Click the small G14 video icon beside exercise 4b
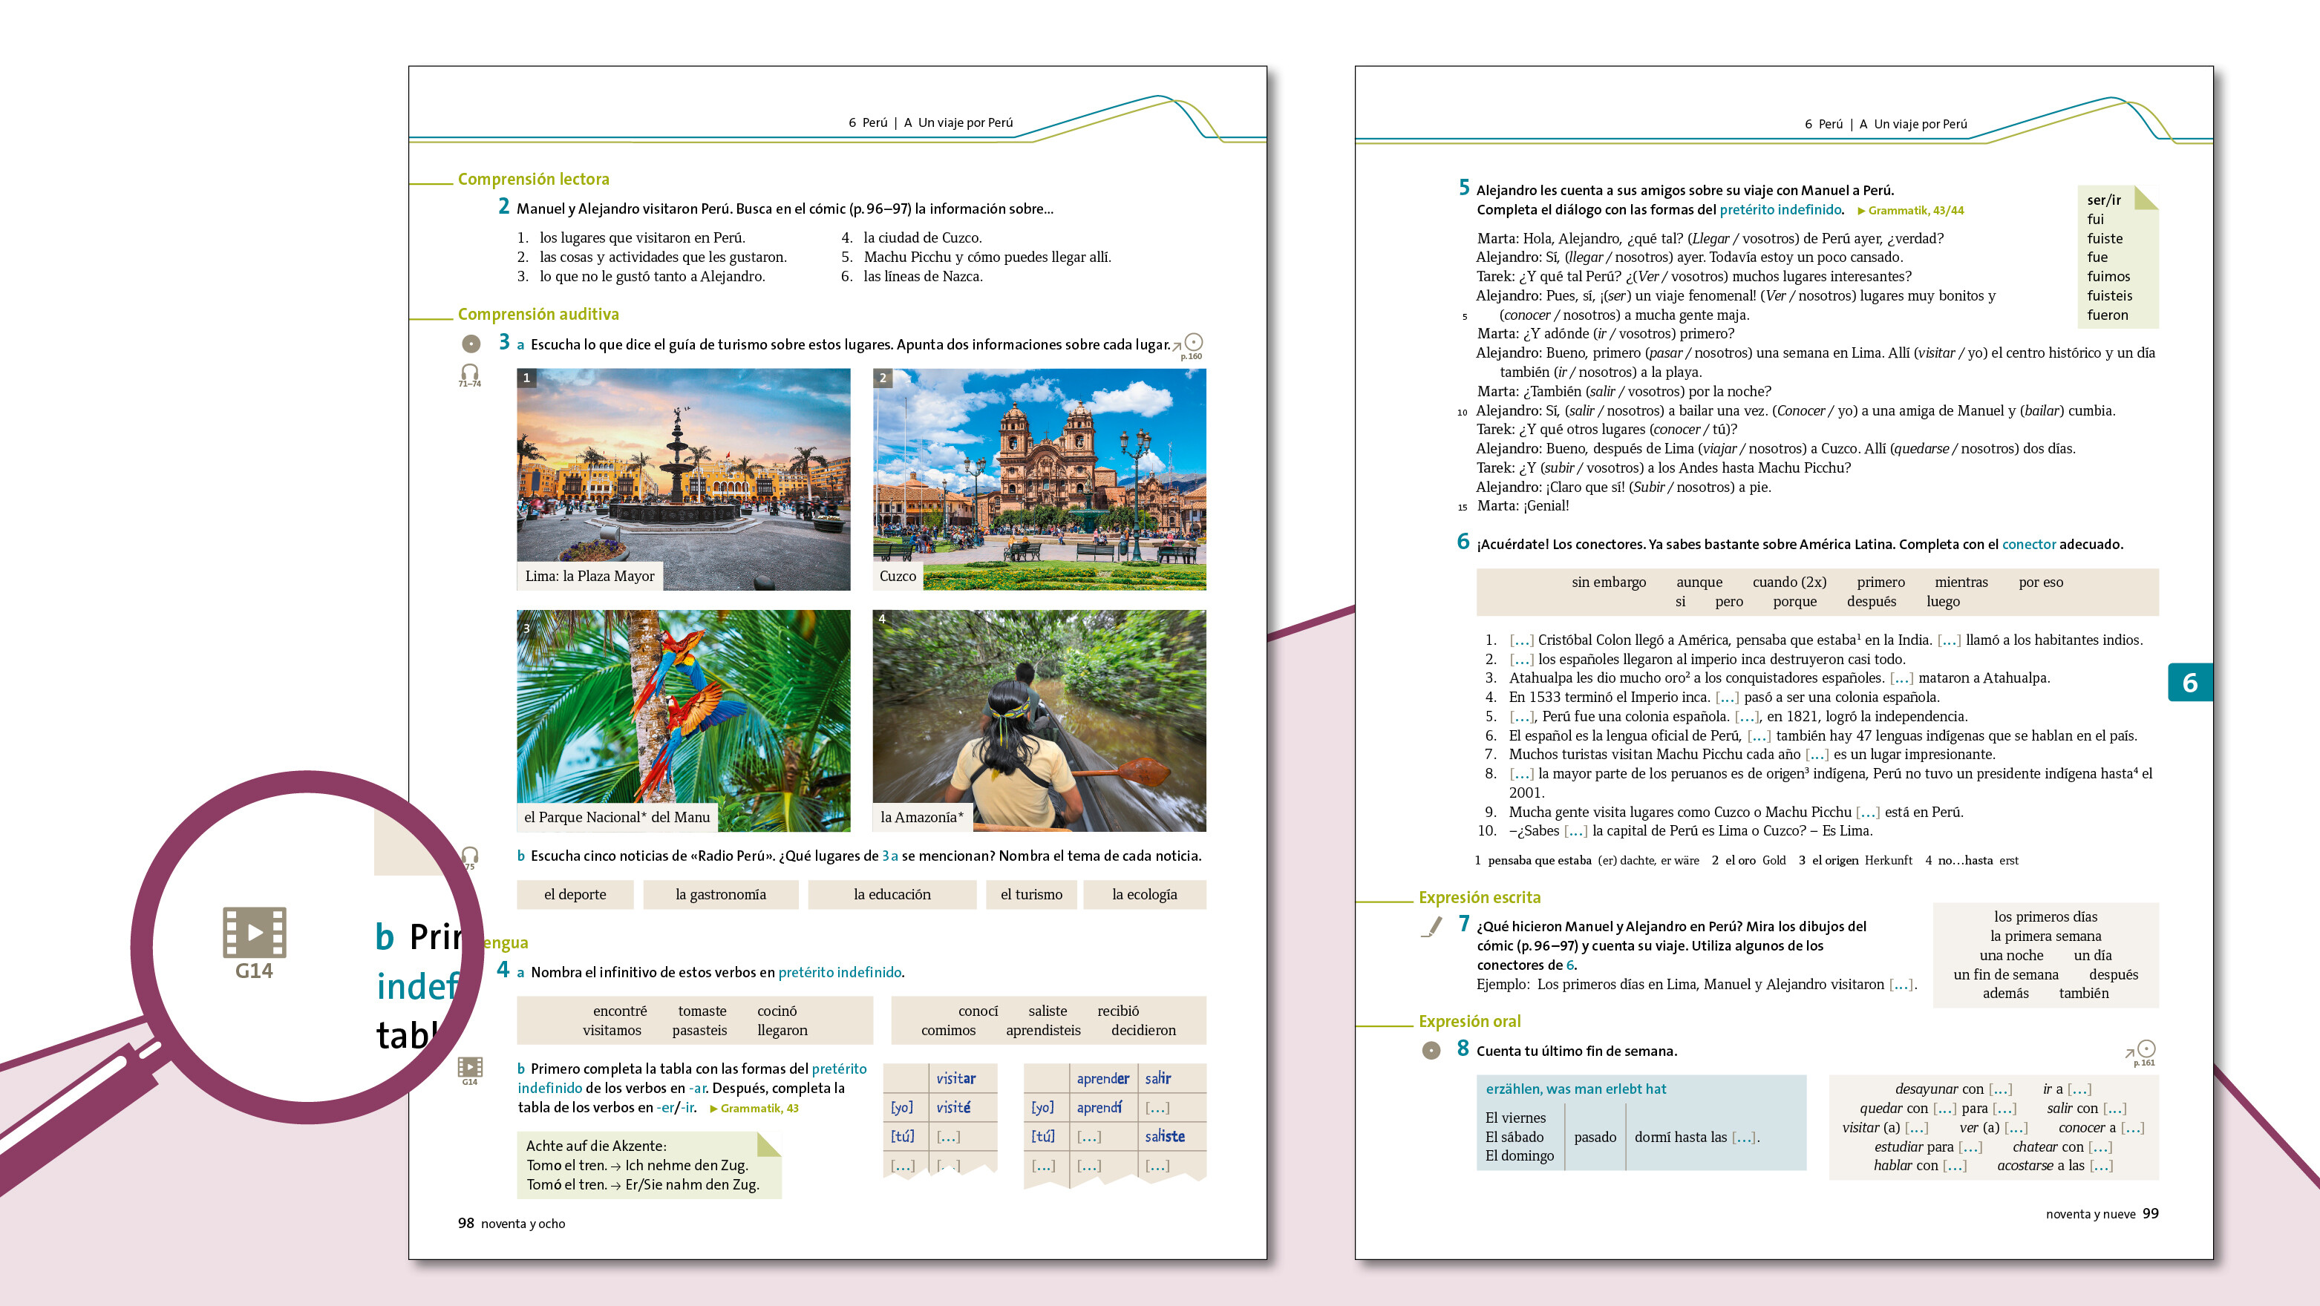 click(x=469, y=1066)
